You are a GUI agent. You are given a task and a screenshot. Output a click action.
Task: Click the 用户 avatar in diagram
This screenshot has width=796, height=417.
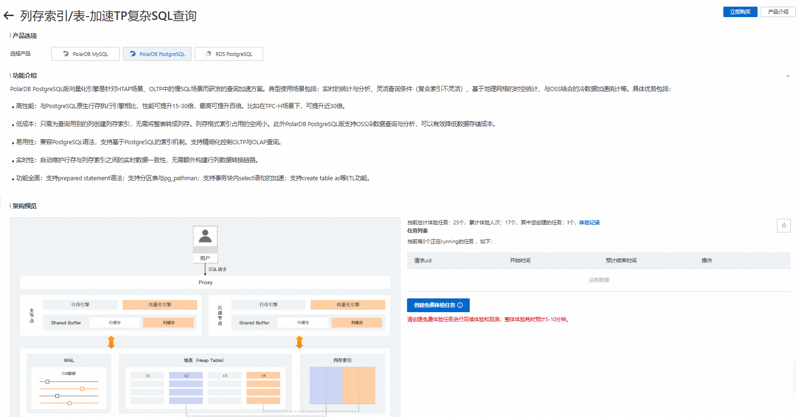coord(205,240)
